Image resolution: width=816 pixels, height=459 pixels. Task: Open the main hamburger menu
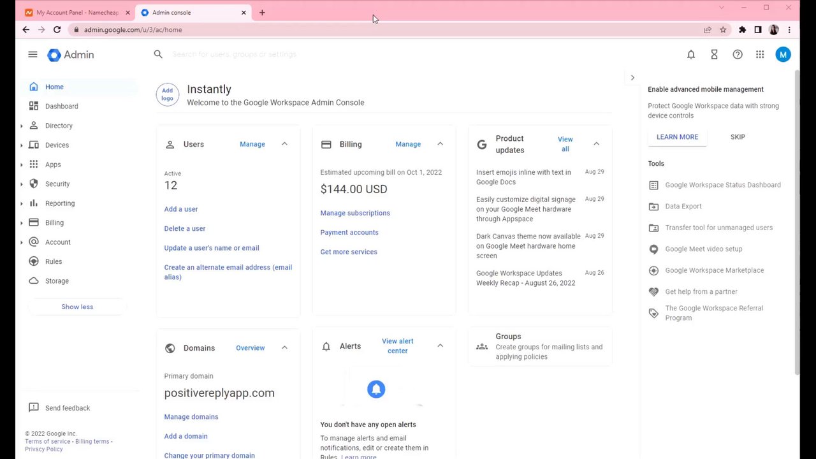coord(33,55)
